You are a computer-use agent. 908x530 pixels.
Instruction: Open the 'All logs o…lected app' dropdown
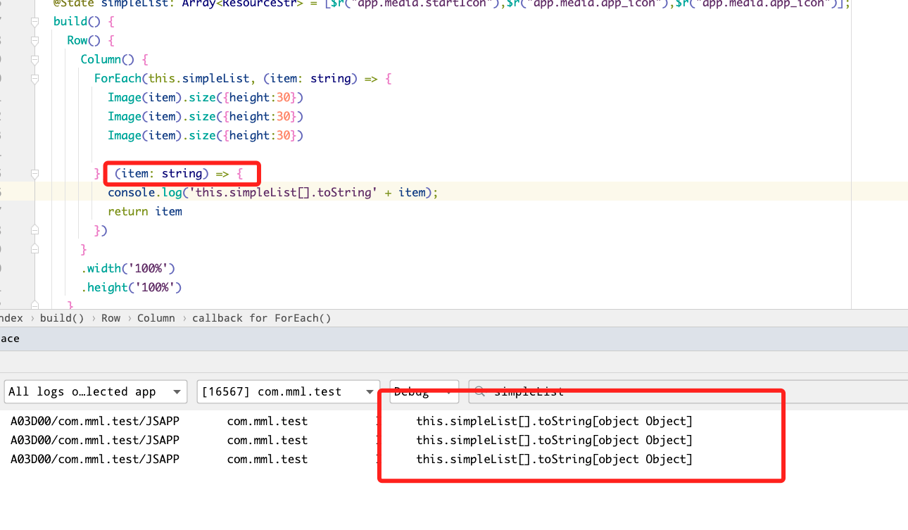96,392
